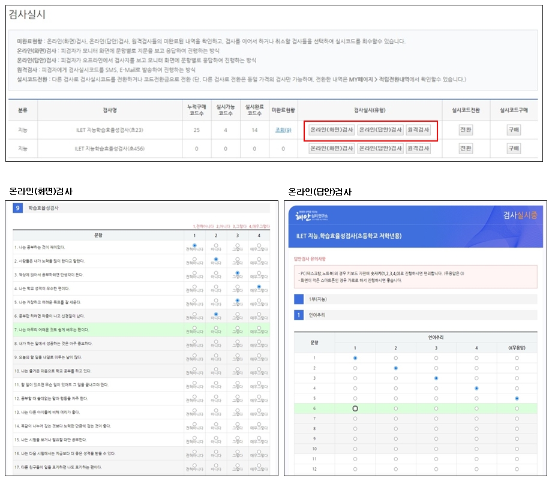555x481 pixels.
Task: Select option 3 radio for answer item 10
Action: pyautogui.click(x=436, y=449)
